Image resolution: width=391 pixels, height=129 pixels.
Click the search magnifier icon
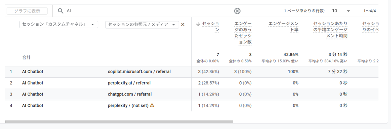coord(60,11)
